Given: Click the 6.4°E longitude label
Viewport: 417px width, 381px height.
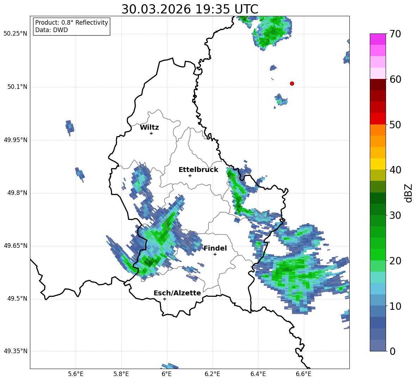Looking at the screenshot, I should (x=258, y=374).
